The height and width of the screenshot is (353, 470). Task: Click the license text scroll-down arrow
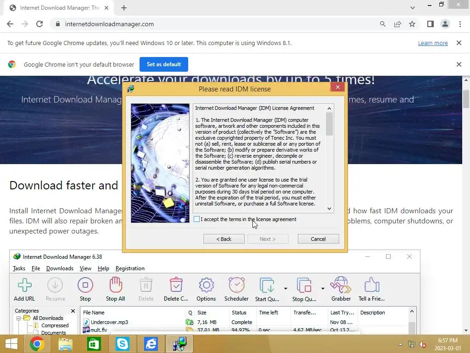tap(329, 209)
